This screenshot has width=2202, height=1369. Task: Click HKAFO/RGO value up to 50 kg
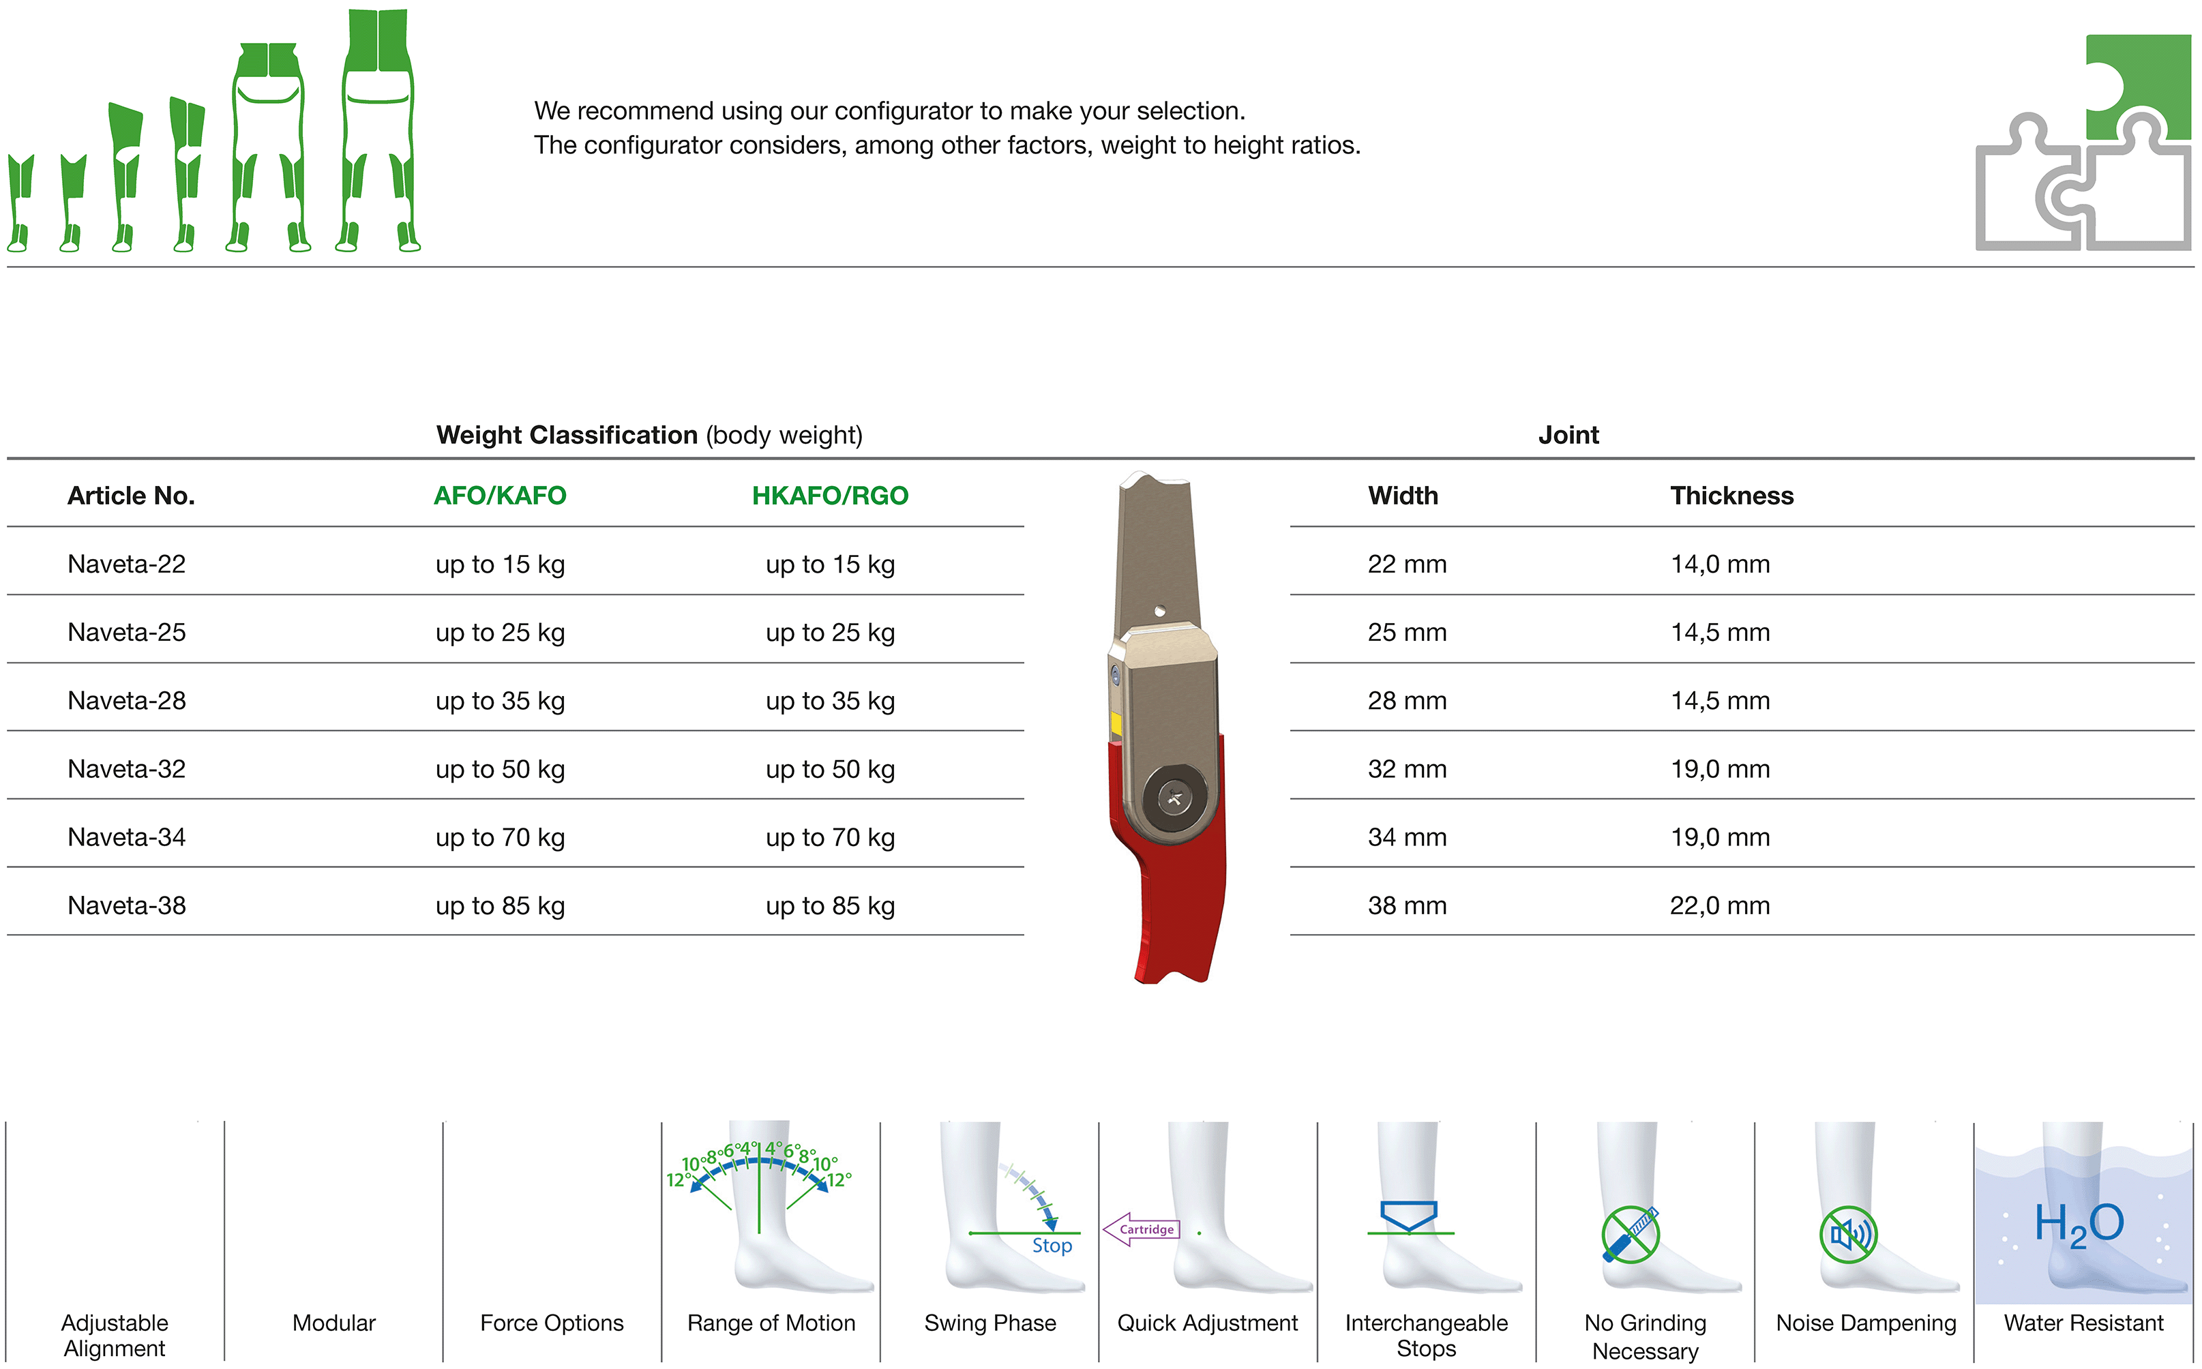point(831,770)
